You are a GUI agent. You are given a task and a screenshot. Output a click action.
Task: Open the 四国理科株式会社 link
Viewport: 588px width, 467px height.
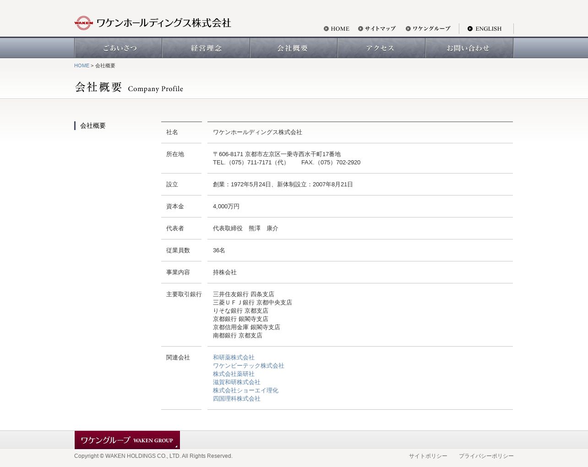(x=237, y=399)
